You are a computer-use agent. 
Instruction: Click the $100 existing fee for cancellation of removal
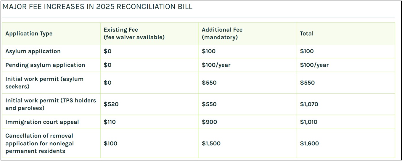coord(110,144)
